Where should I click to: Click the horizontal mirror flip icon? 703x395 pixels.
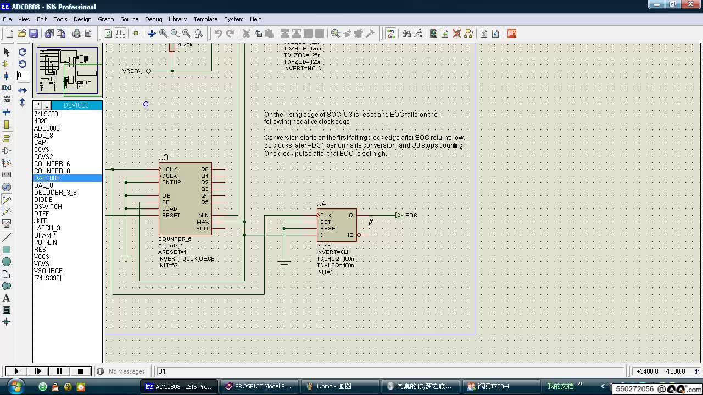(23, 90)
